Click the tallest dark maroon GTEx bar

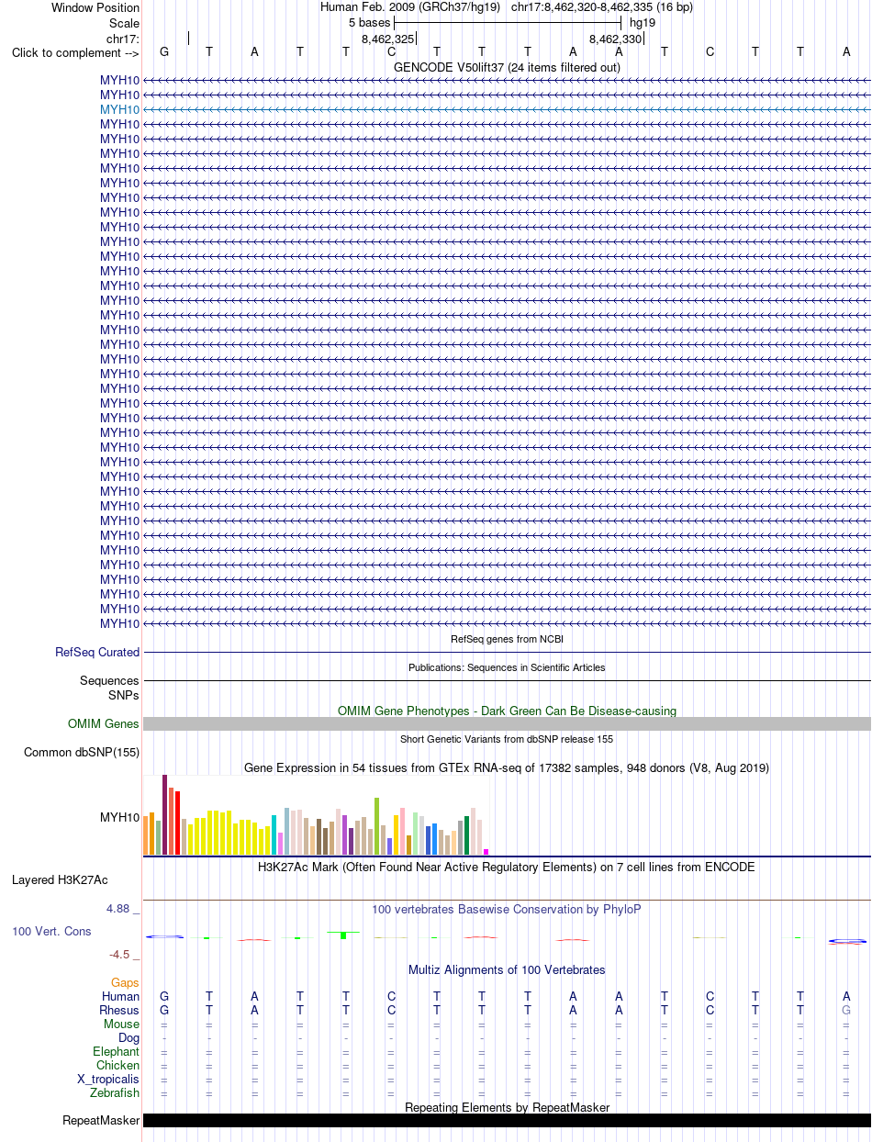[x=165, y=815]
